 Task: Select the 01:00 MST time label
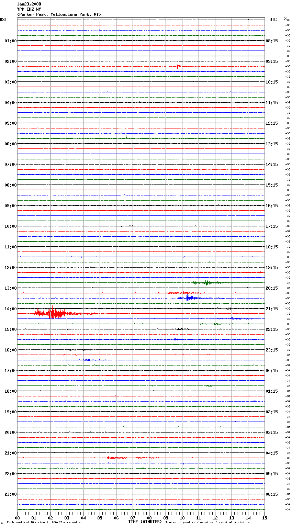pyautogui.click(x=11, y=41)
